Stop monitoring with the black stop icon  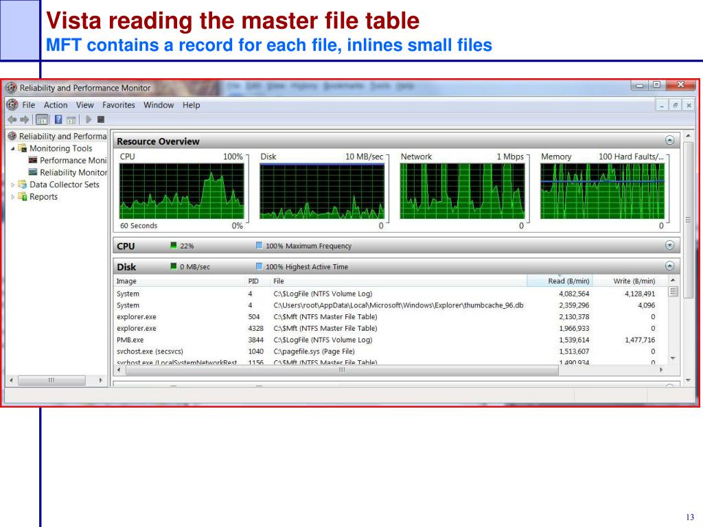101,119
